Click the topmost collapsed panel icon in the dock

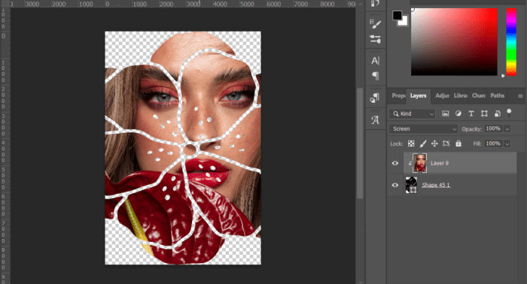tap(375, 3)
